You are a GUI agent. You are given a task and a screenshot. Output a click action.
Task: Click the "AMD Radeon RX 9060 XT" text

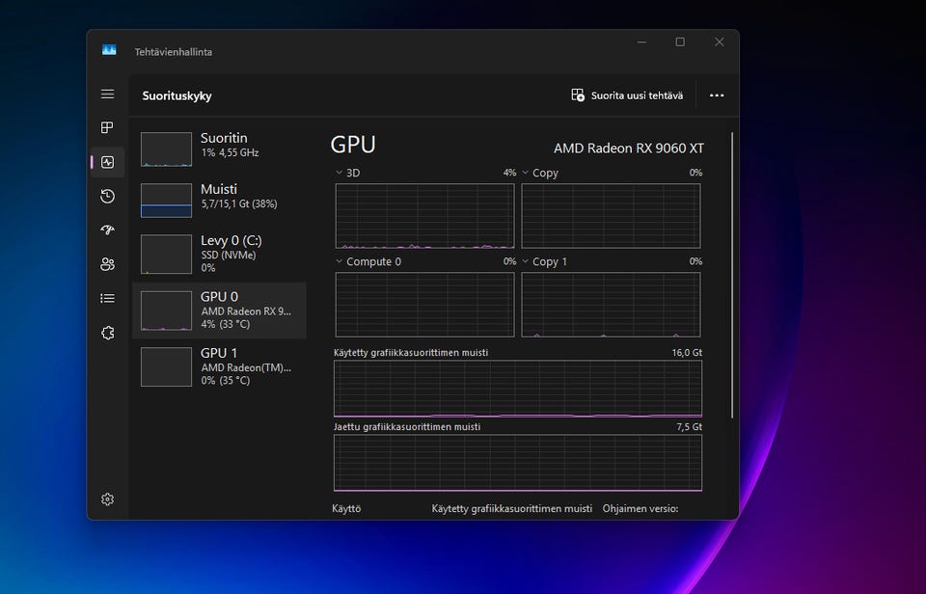pos(629,148)
